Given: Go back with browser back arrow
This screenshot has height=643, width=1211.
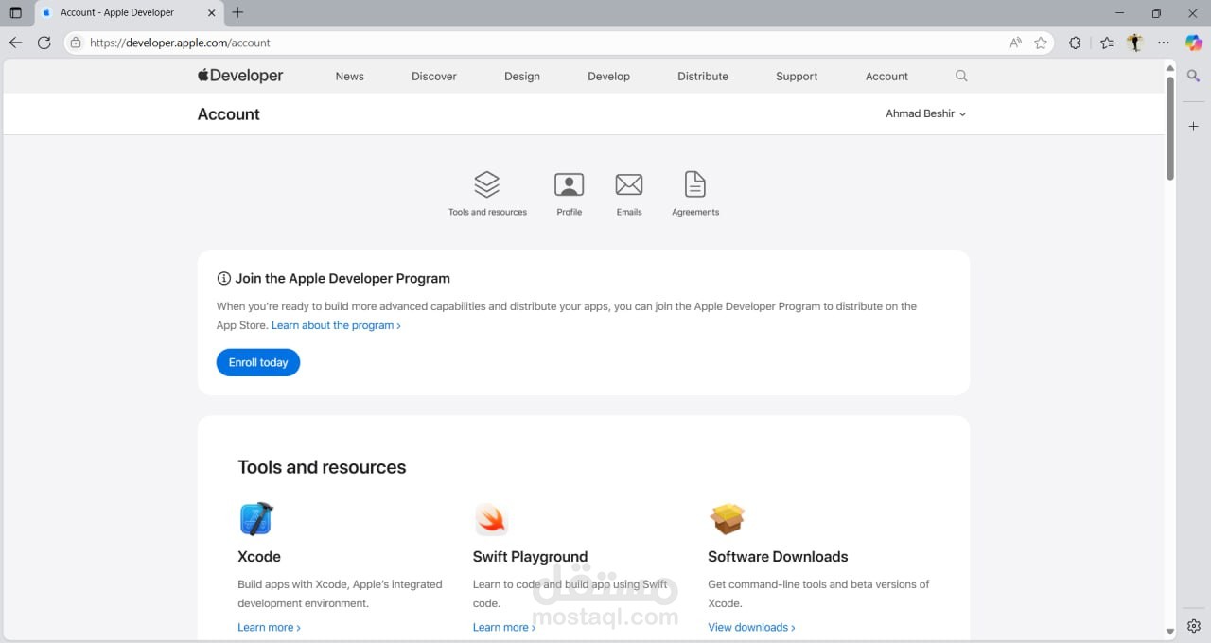Looking at the screenshot, I should (x=15, y=43).
